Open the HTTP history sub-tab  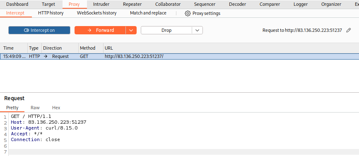(51, 13)
